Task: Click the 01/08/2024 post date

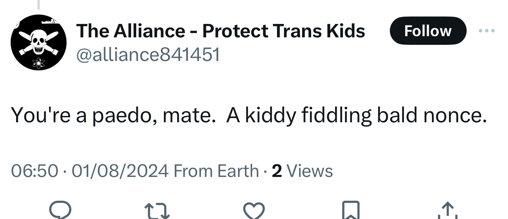Action: click(x=120, y=171)
